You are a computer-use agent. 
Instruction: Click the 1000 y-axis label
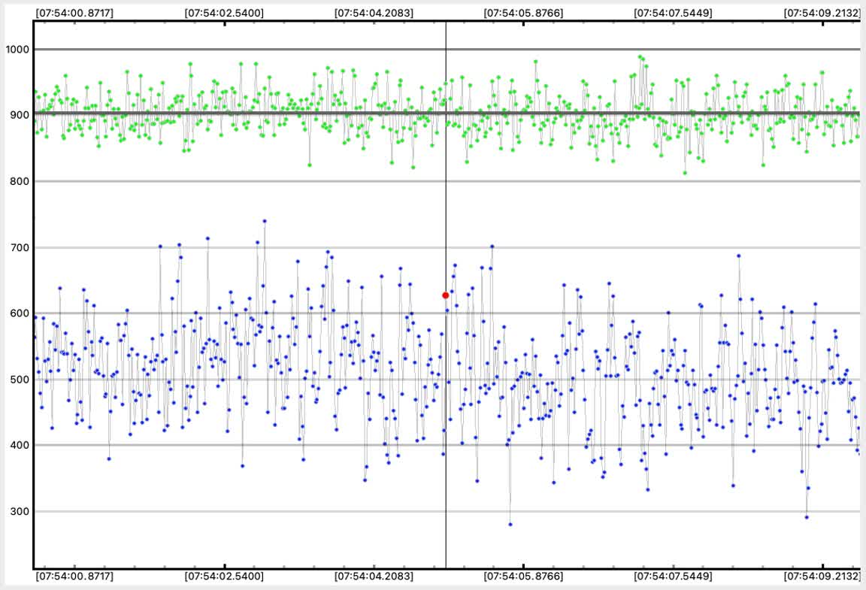point(16,50)
